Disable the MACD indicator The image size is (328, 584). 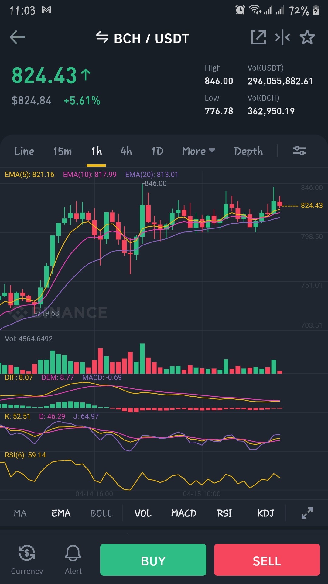[x=184, y=513]
